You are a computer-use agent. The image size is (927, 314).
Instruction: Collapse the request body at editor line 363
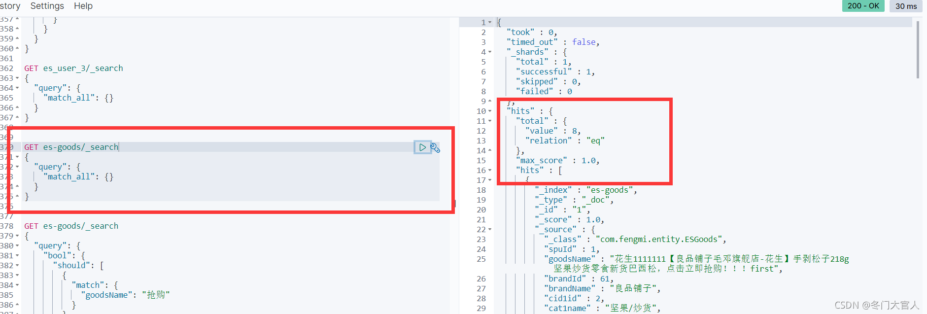click(x=17, y=78)
